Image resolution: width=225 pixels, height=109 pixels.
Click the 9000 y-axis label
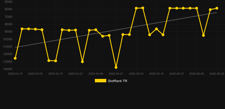tap(9, 32)
